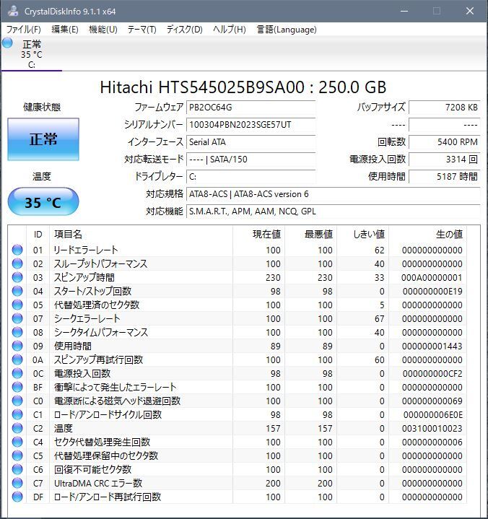Viewport: 488px width, 519px height.
Task: Click the status orb beside drive C: tab
Action: click(x=8, y=44)
